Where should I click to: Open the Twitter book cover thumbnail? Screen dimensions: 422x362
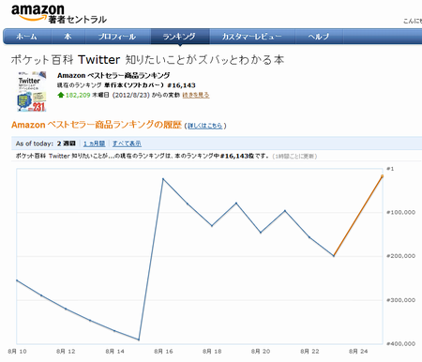[31, 91]
